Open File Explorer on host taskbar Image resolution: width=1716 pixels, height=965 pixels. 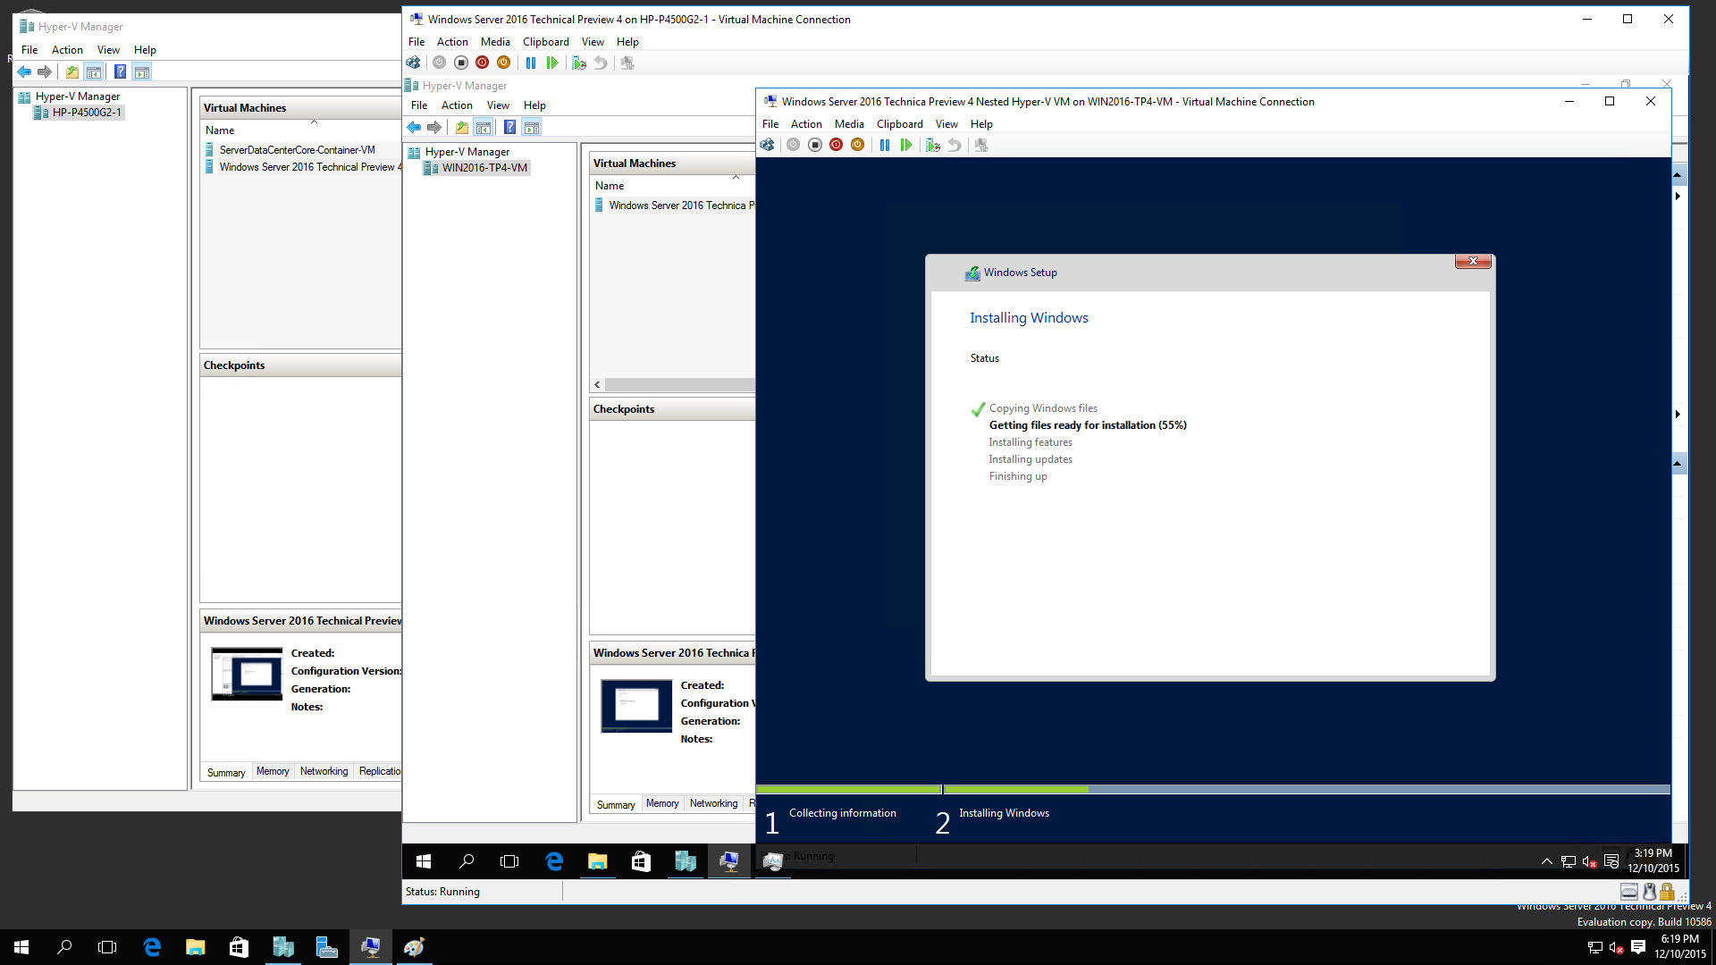(x=195, y=947)
